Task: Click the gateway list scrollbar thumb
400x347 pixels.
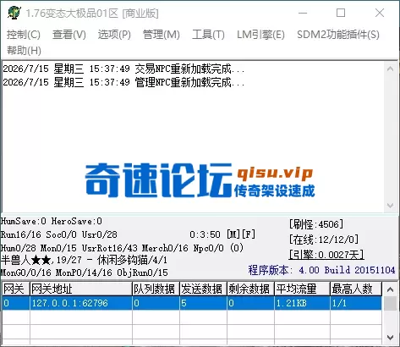Action: pyautogui.click(x=390, y=304)
